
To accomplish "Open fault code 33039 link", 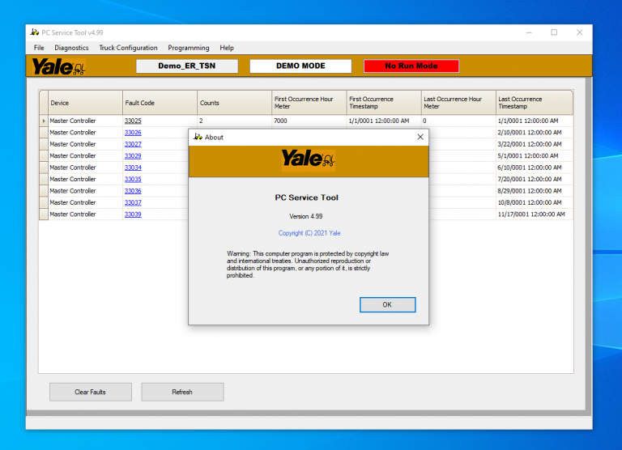I will pyautogui.click(x=133, y=214).
